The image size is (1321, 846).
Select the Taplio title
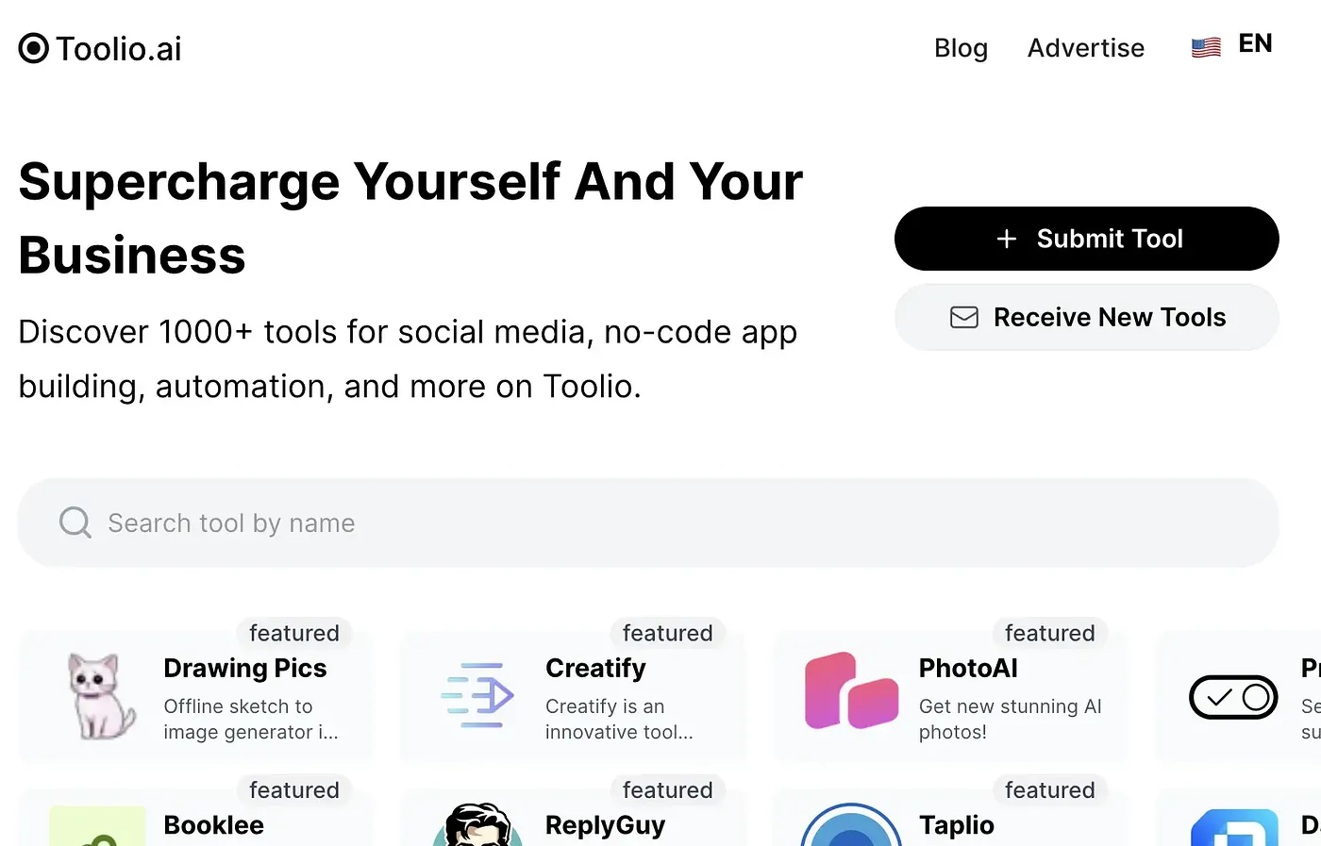pos(957,825)
